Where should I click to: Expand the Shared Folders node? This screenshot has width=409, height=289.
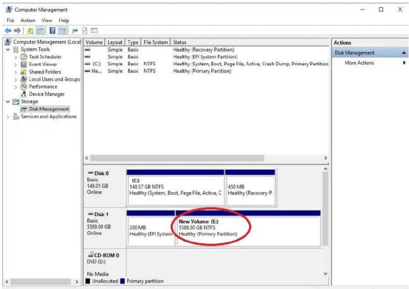coord(16,72)
